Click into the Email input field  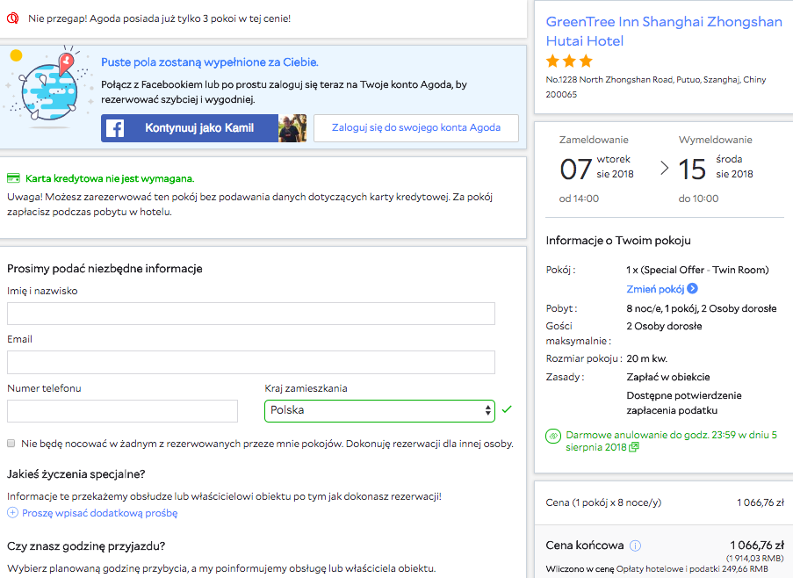point(251,362)
